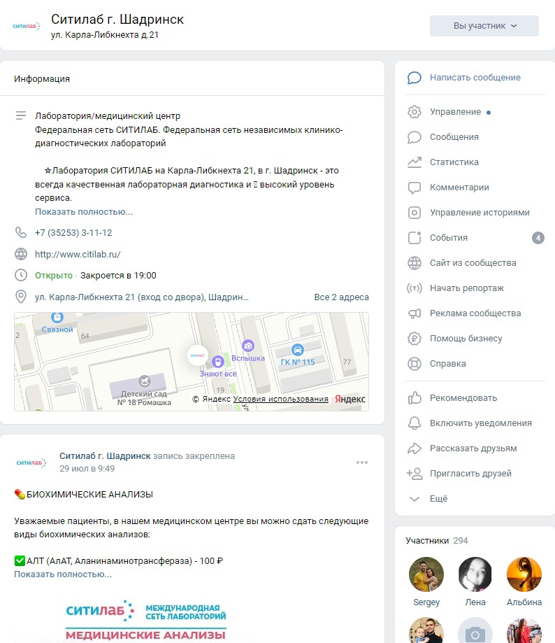Click the Яндекс logo on the map

349,399
